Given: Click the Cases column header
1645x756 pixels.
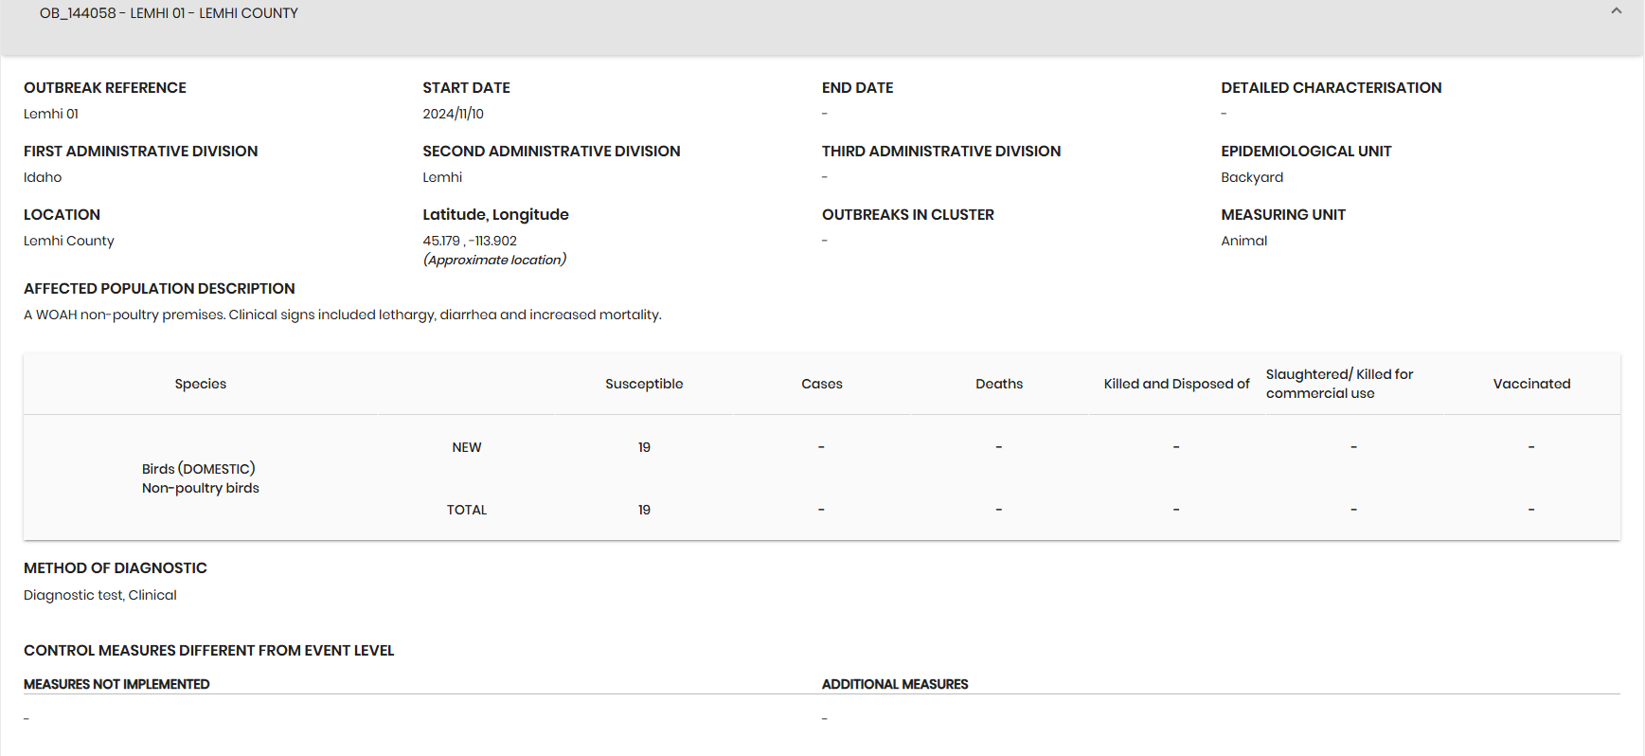Looking at the screenshot, I should [x=822, y=384].
